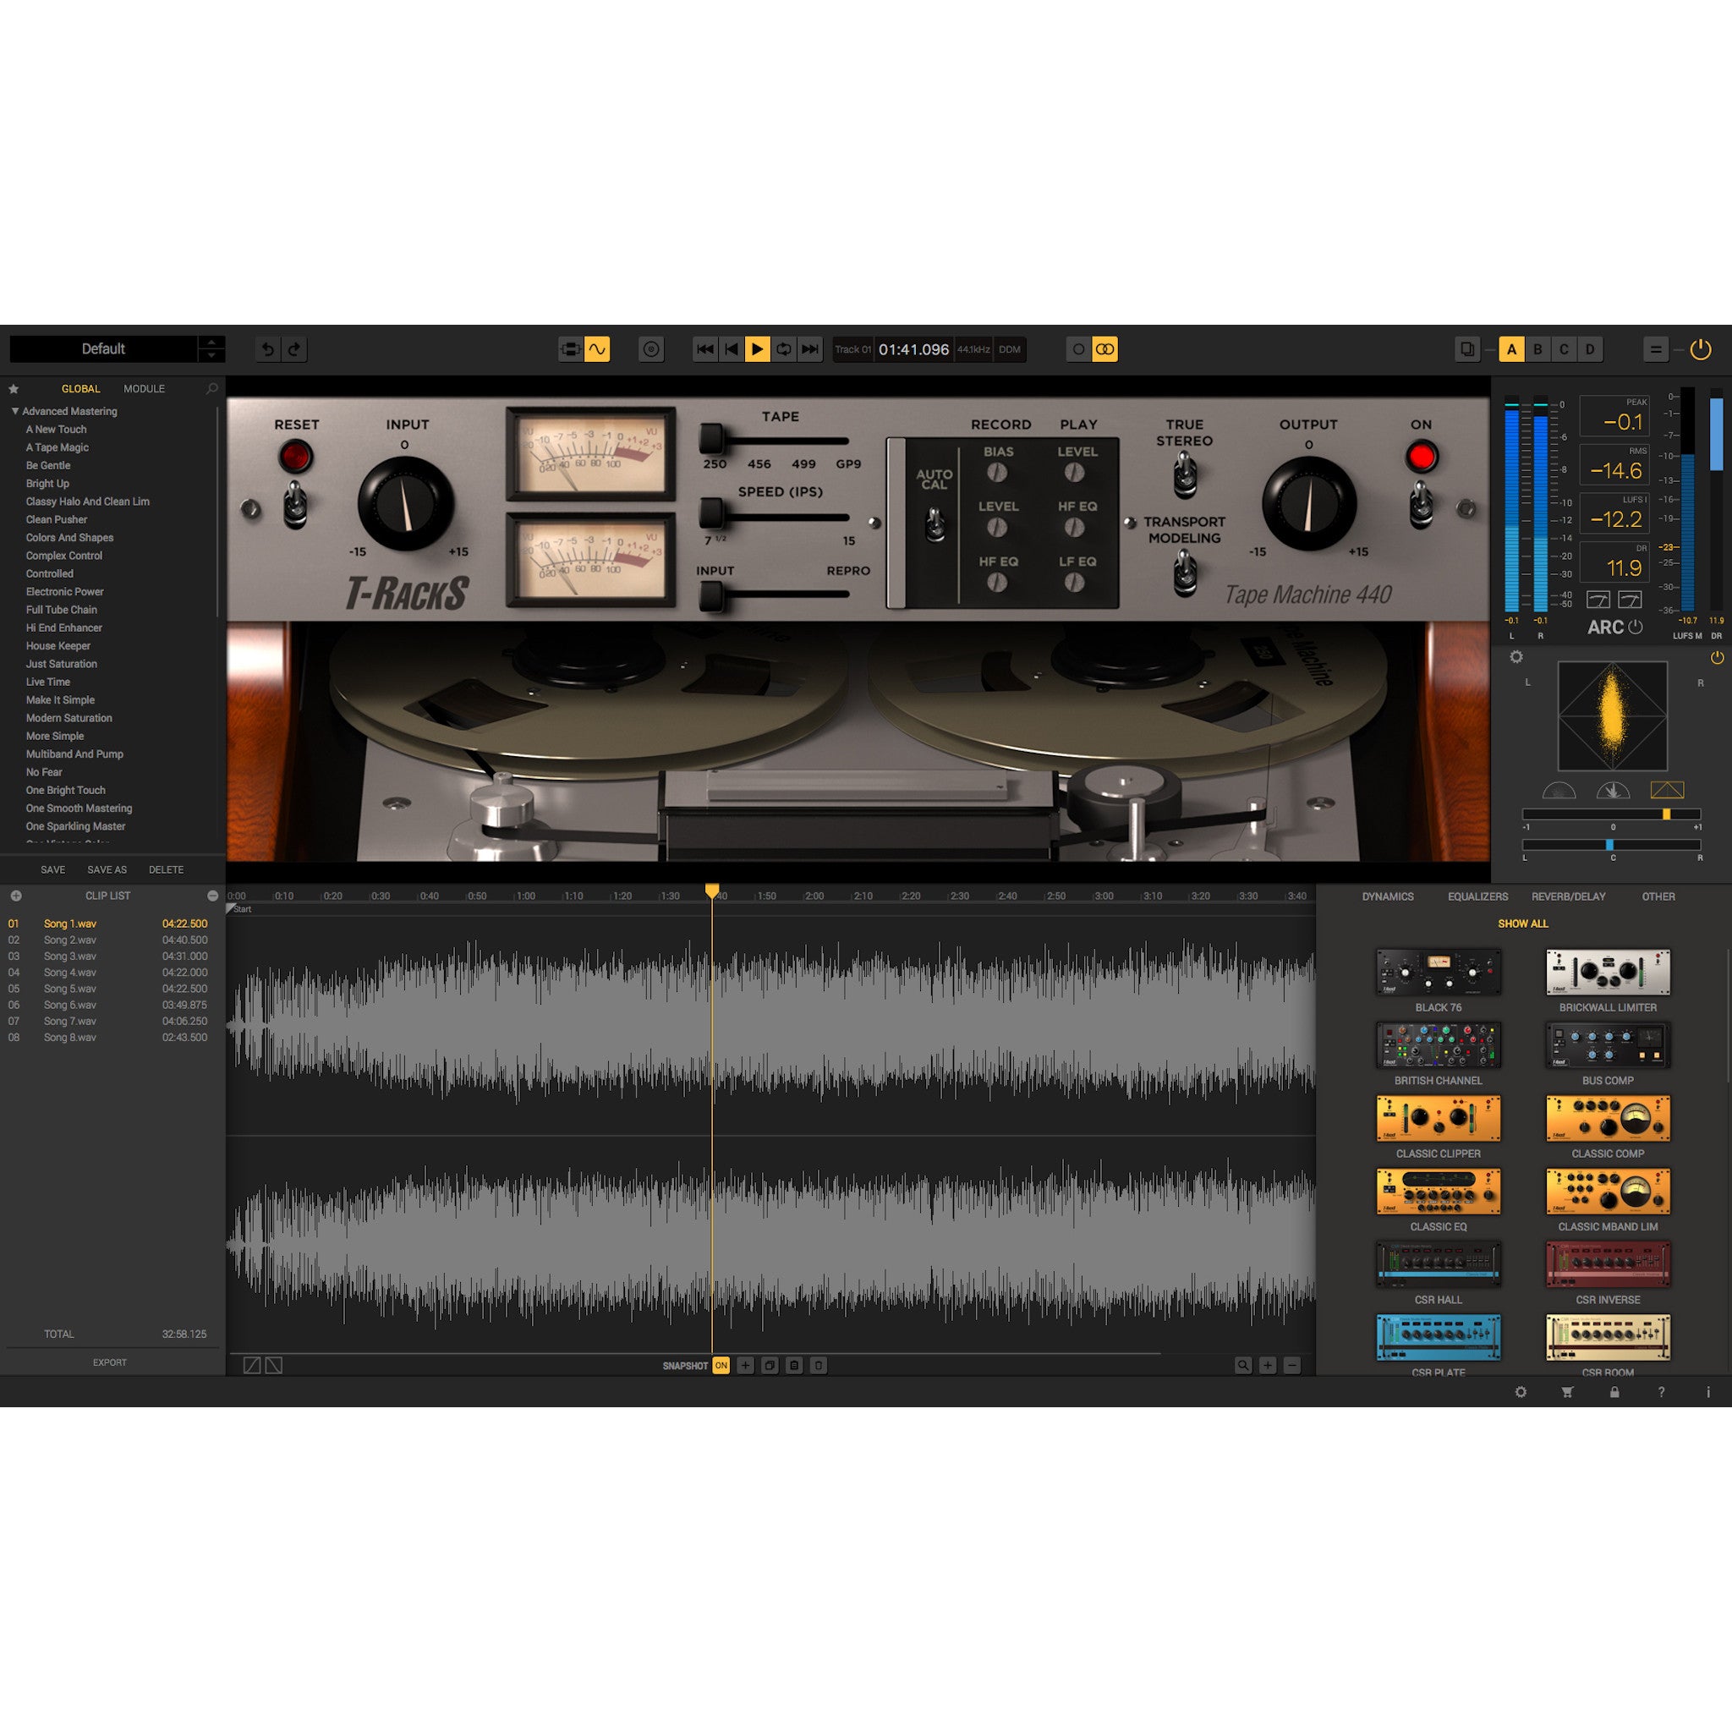Click SAVE AS to store the preset
Viewport: 1732px width, 1732px height.
(x=106, y=869)
